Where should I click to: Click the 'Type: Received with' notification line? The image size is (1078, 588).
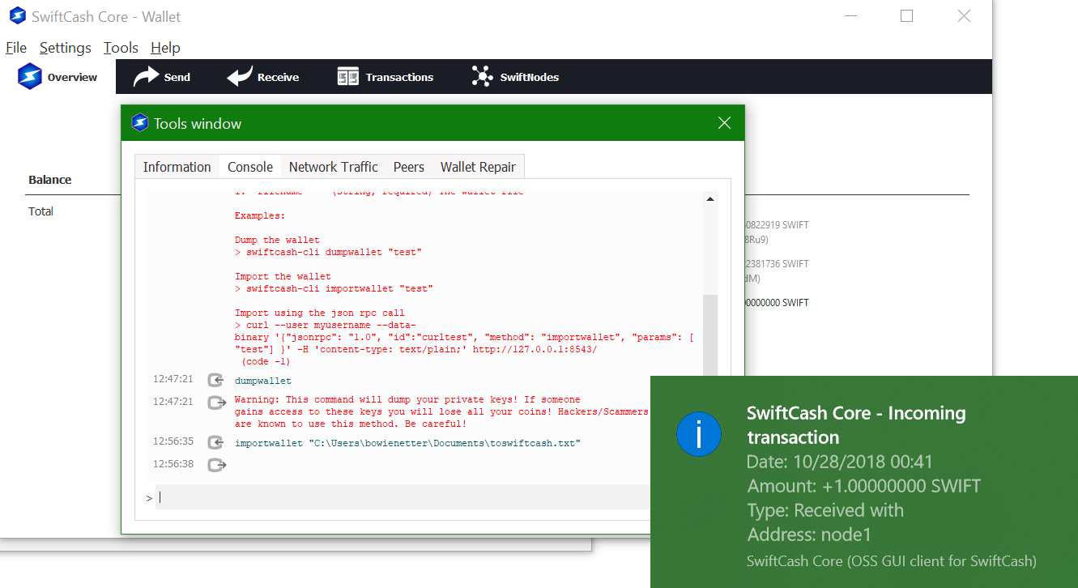[x=825, y=510]
